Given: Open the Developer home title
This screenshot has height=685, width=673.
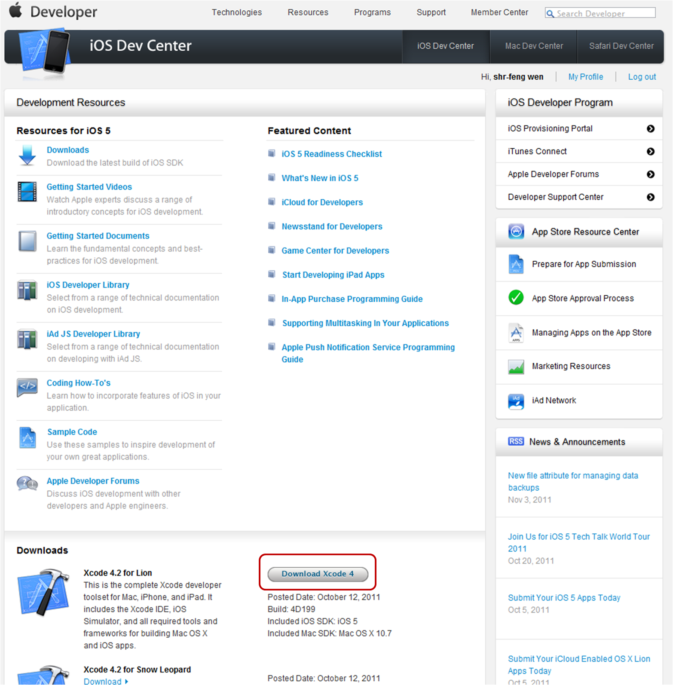Looking at the screenshot, I should [x=64, y=12].
